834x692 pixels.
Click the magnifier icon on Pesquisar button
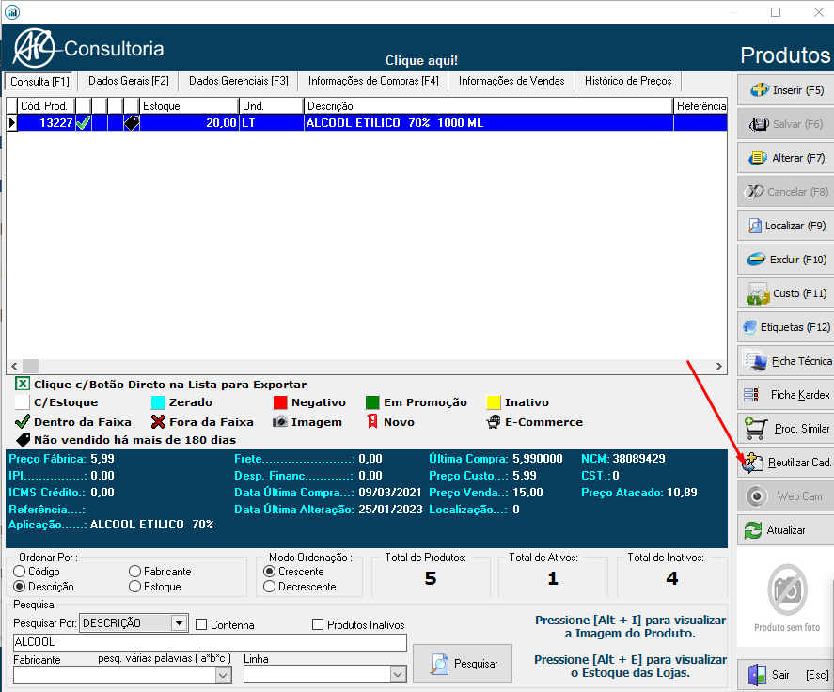point(439,664)
